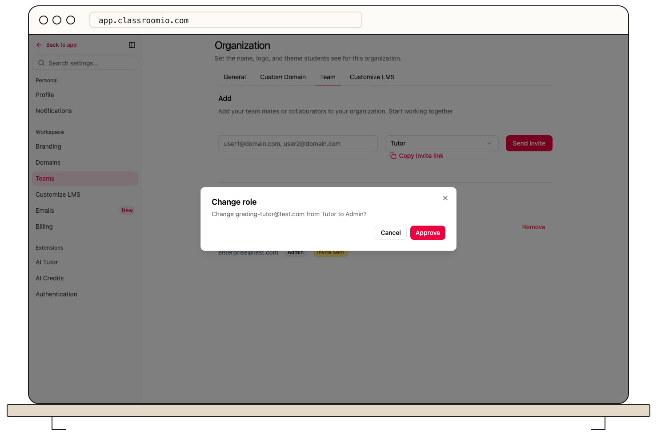Cancel the role change dialog

pyautogui.click(x=391, y=233)
